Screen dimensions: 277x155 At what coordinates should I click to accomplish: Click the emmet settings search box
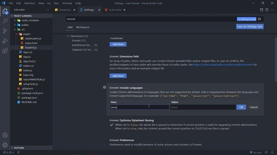[x=151, y=19]
